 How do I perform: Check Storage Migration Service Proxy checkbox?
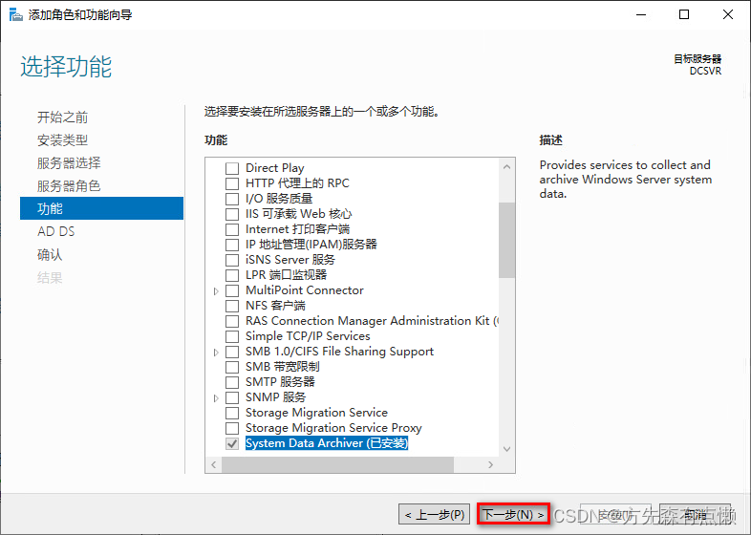coord(232,428)
